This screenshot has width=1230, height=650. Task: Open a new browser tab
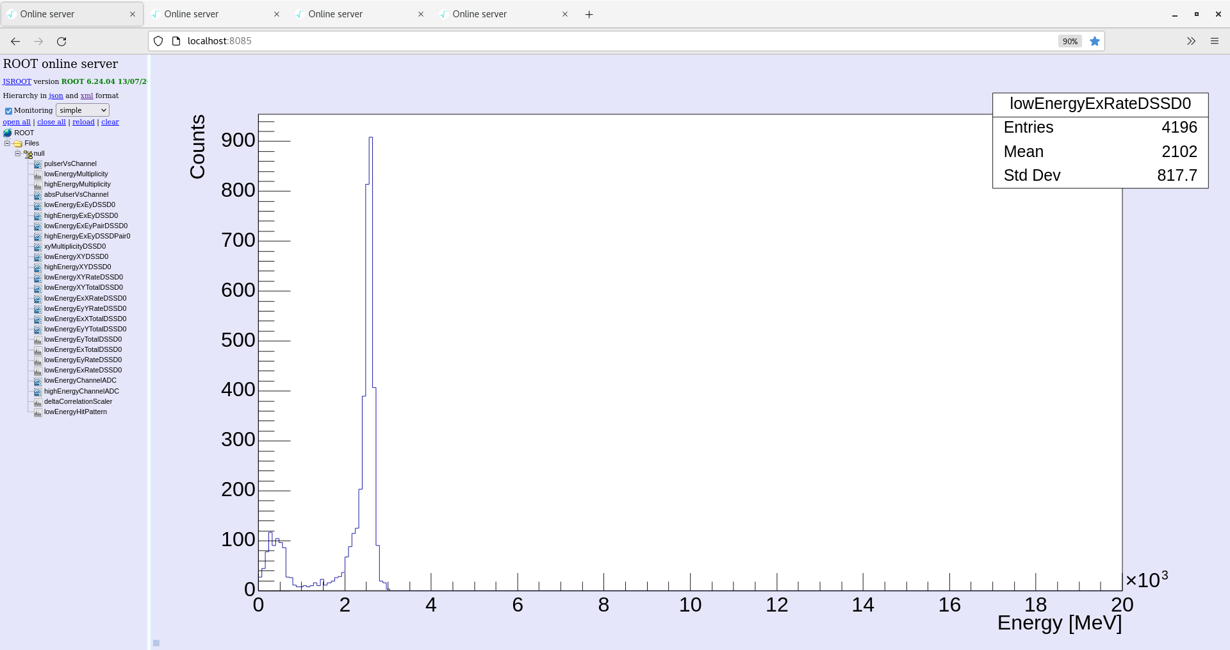(589, 14)
